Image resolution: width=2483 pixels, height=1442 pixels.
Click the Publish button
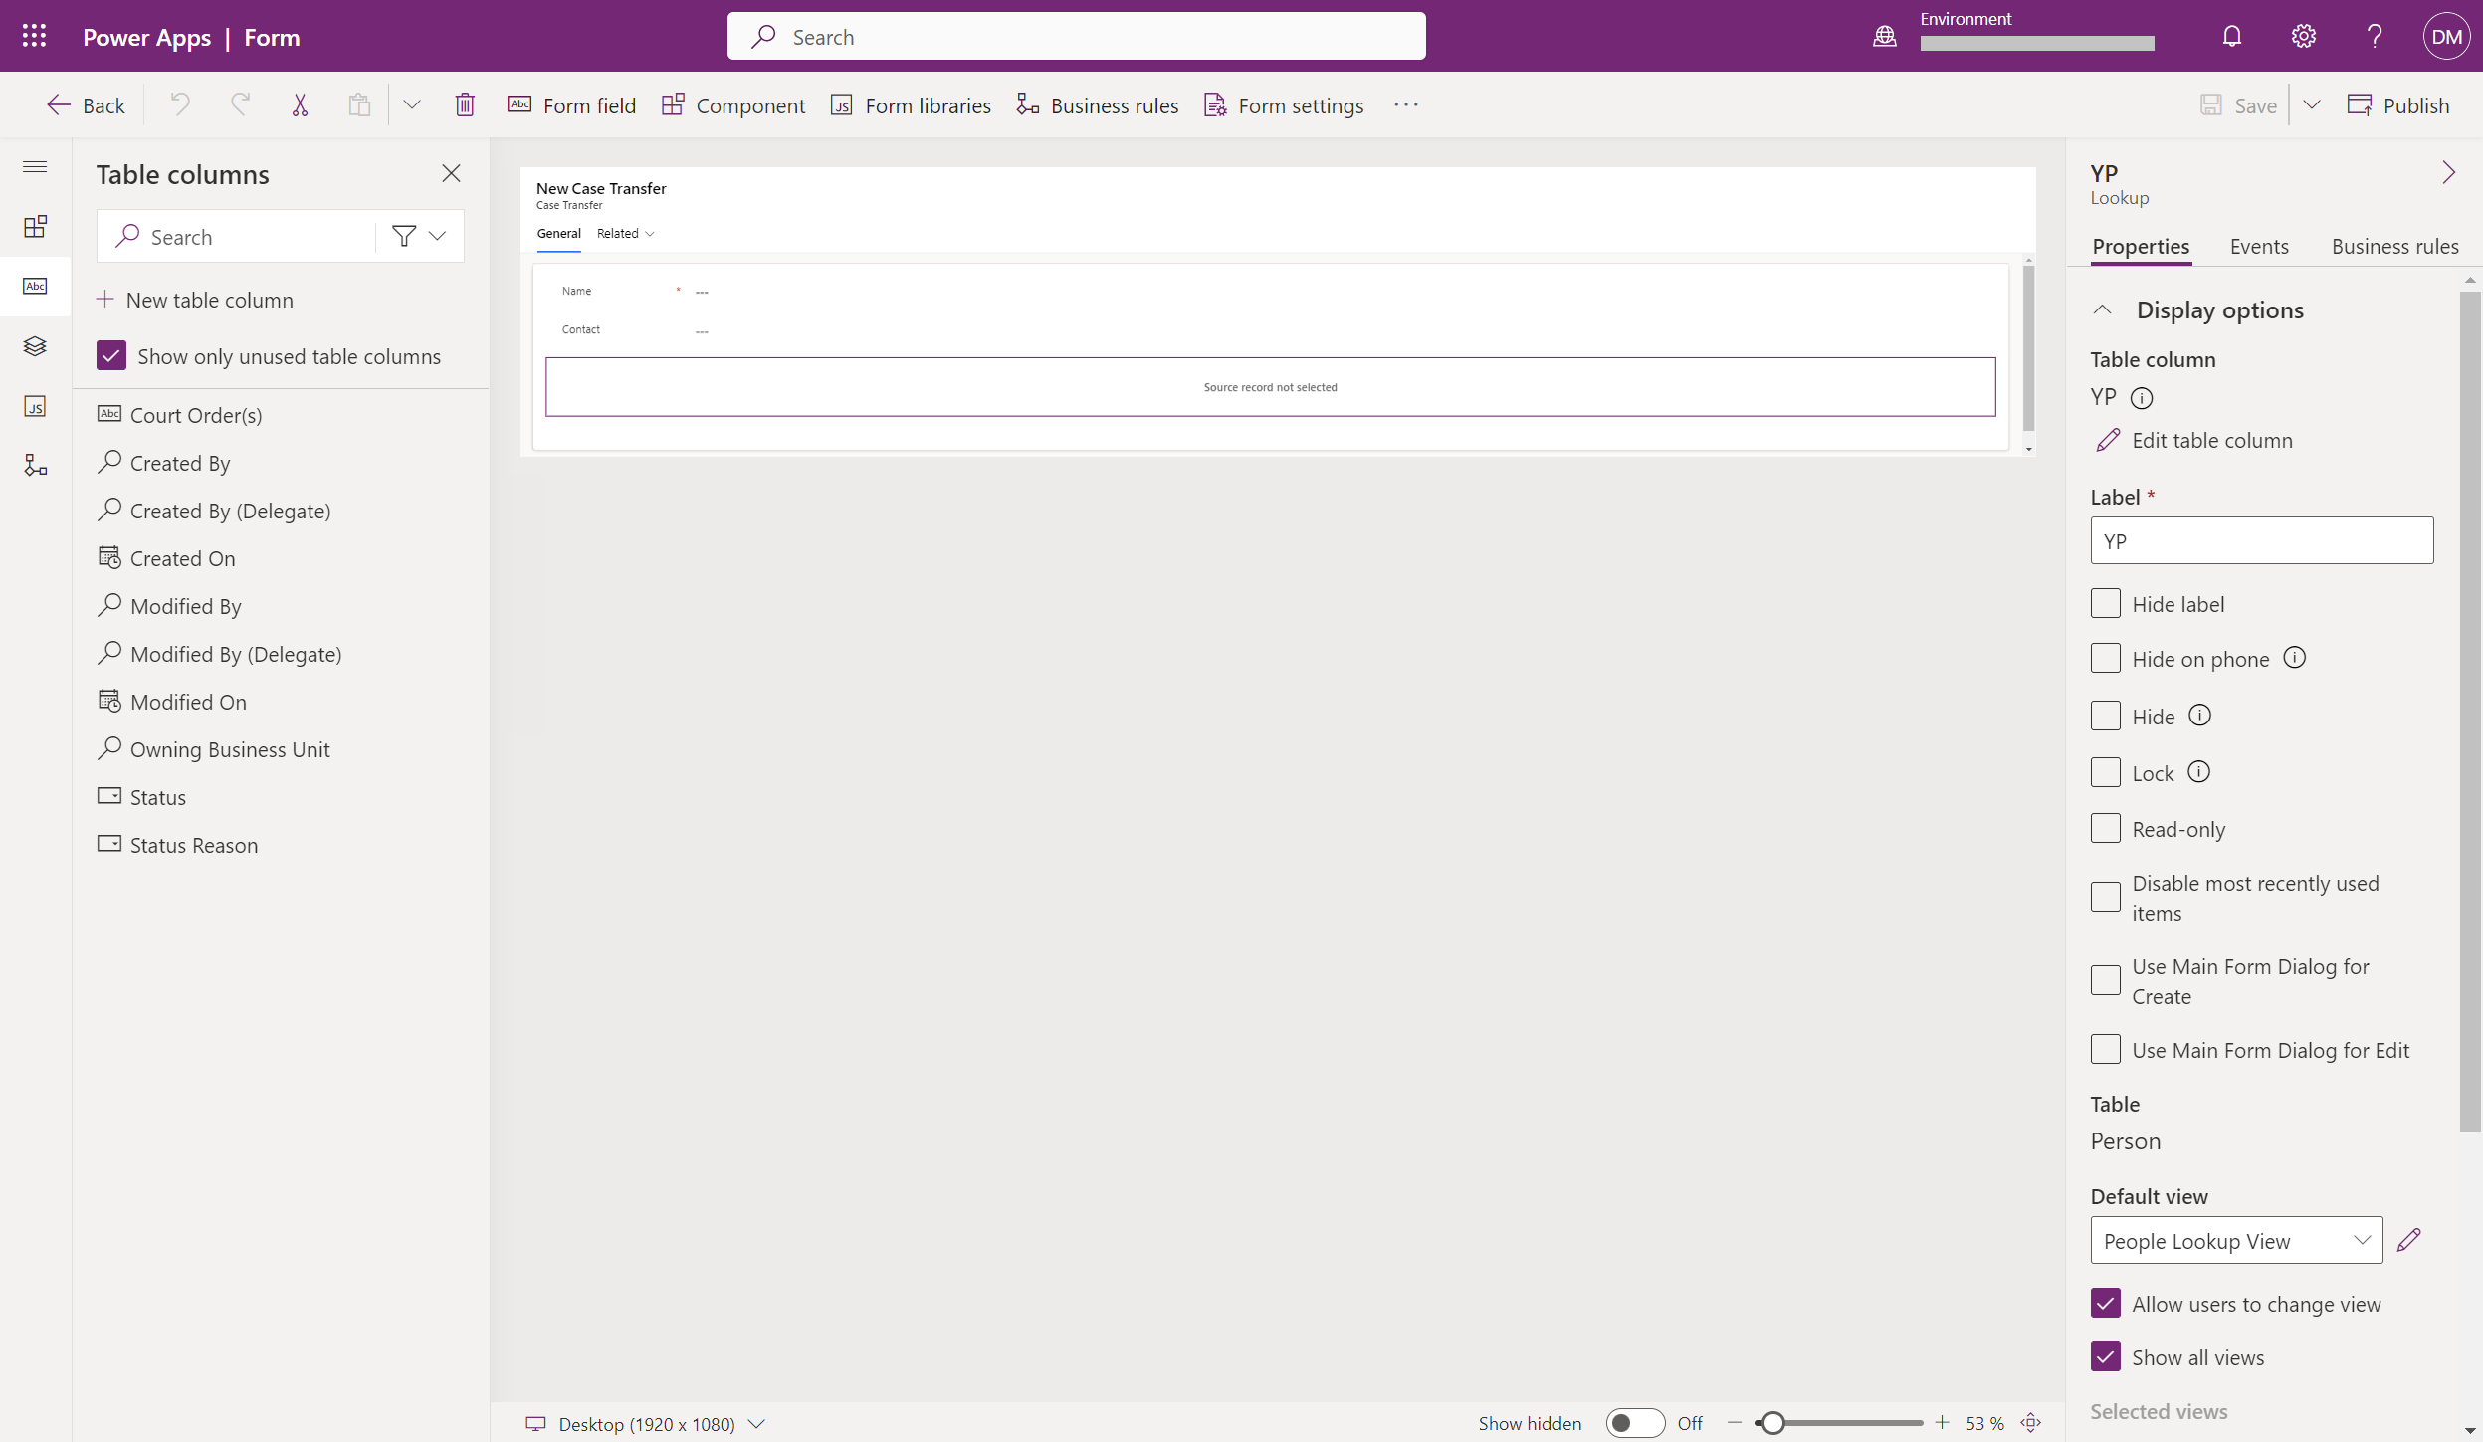(x=2398, y=105)
